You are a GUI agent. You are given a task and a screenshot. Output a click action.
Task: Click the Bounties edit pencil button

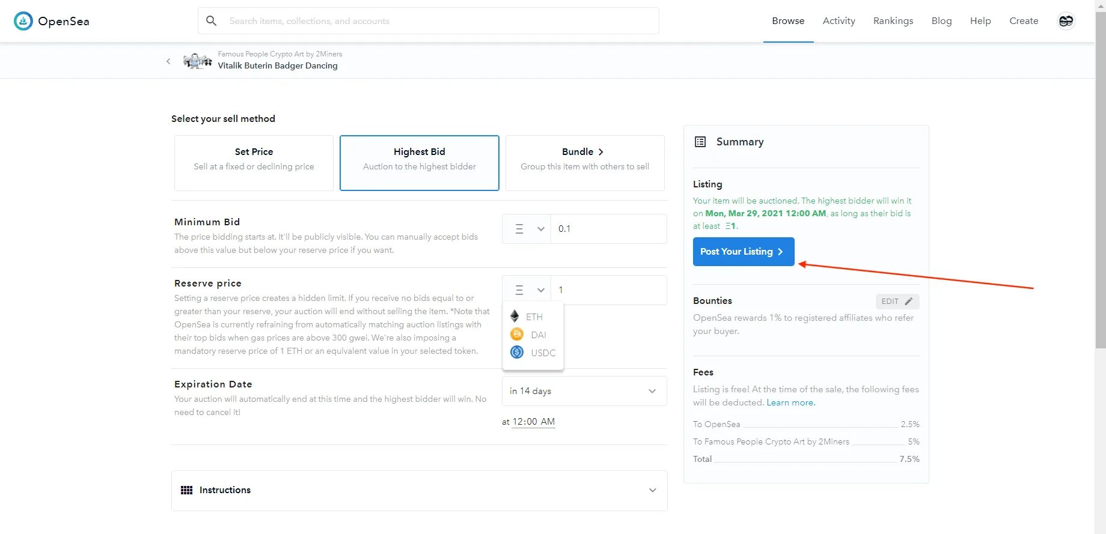click(897, 302)
